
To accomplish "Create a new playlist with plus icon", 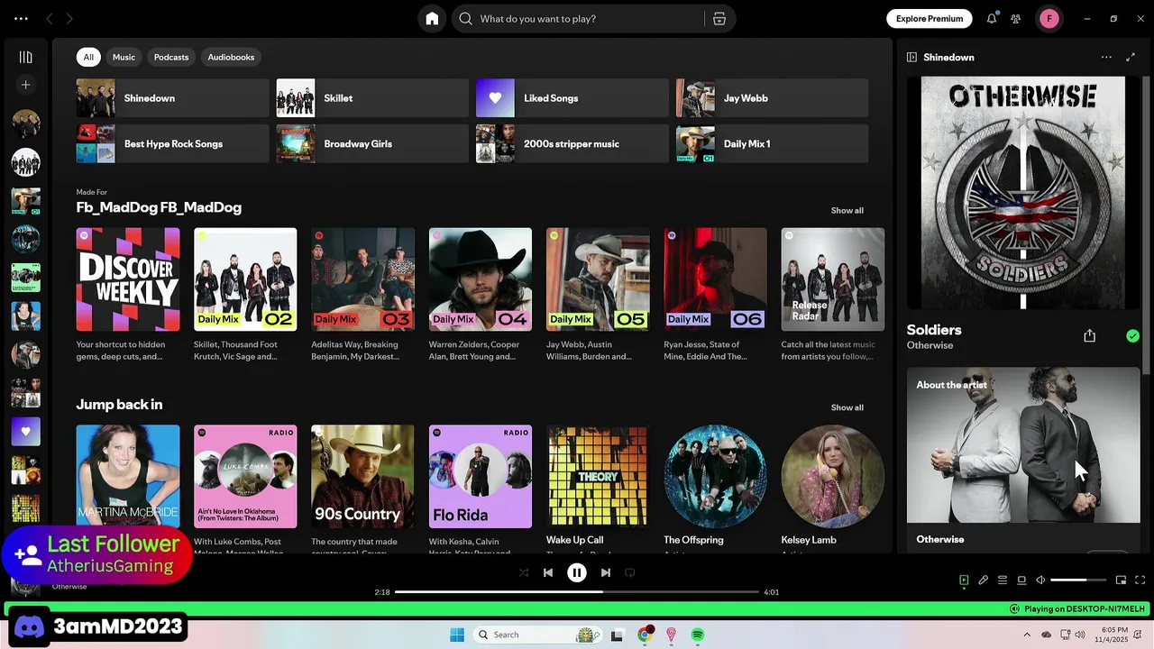I will click(25, 85).
